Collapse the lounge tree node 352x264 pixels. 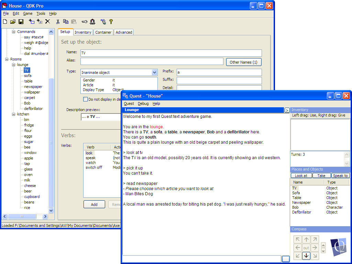pyautogui.click(x=14, y=65)
